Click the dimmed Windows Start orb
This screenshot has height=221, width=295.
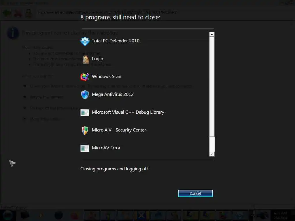coord(7,215)
